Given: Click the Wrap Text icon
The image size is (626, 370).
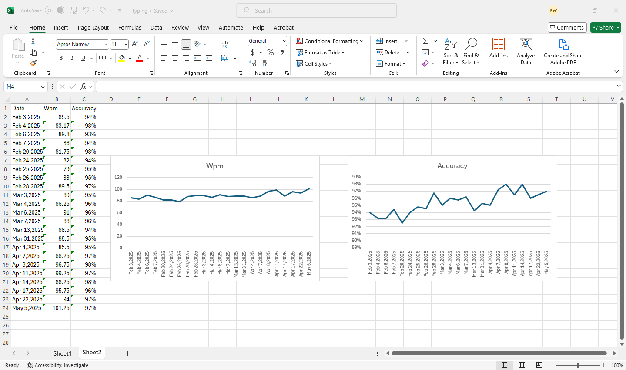Looking at the screenshot, I should tap(225, 44).
